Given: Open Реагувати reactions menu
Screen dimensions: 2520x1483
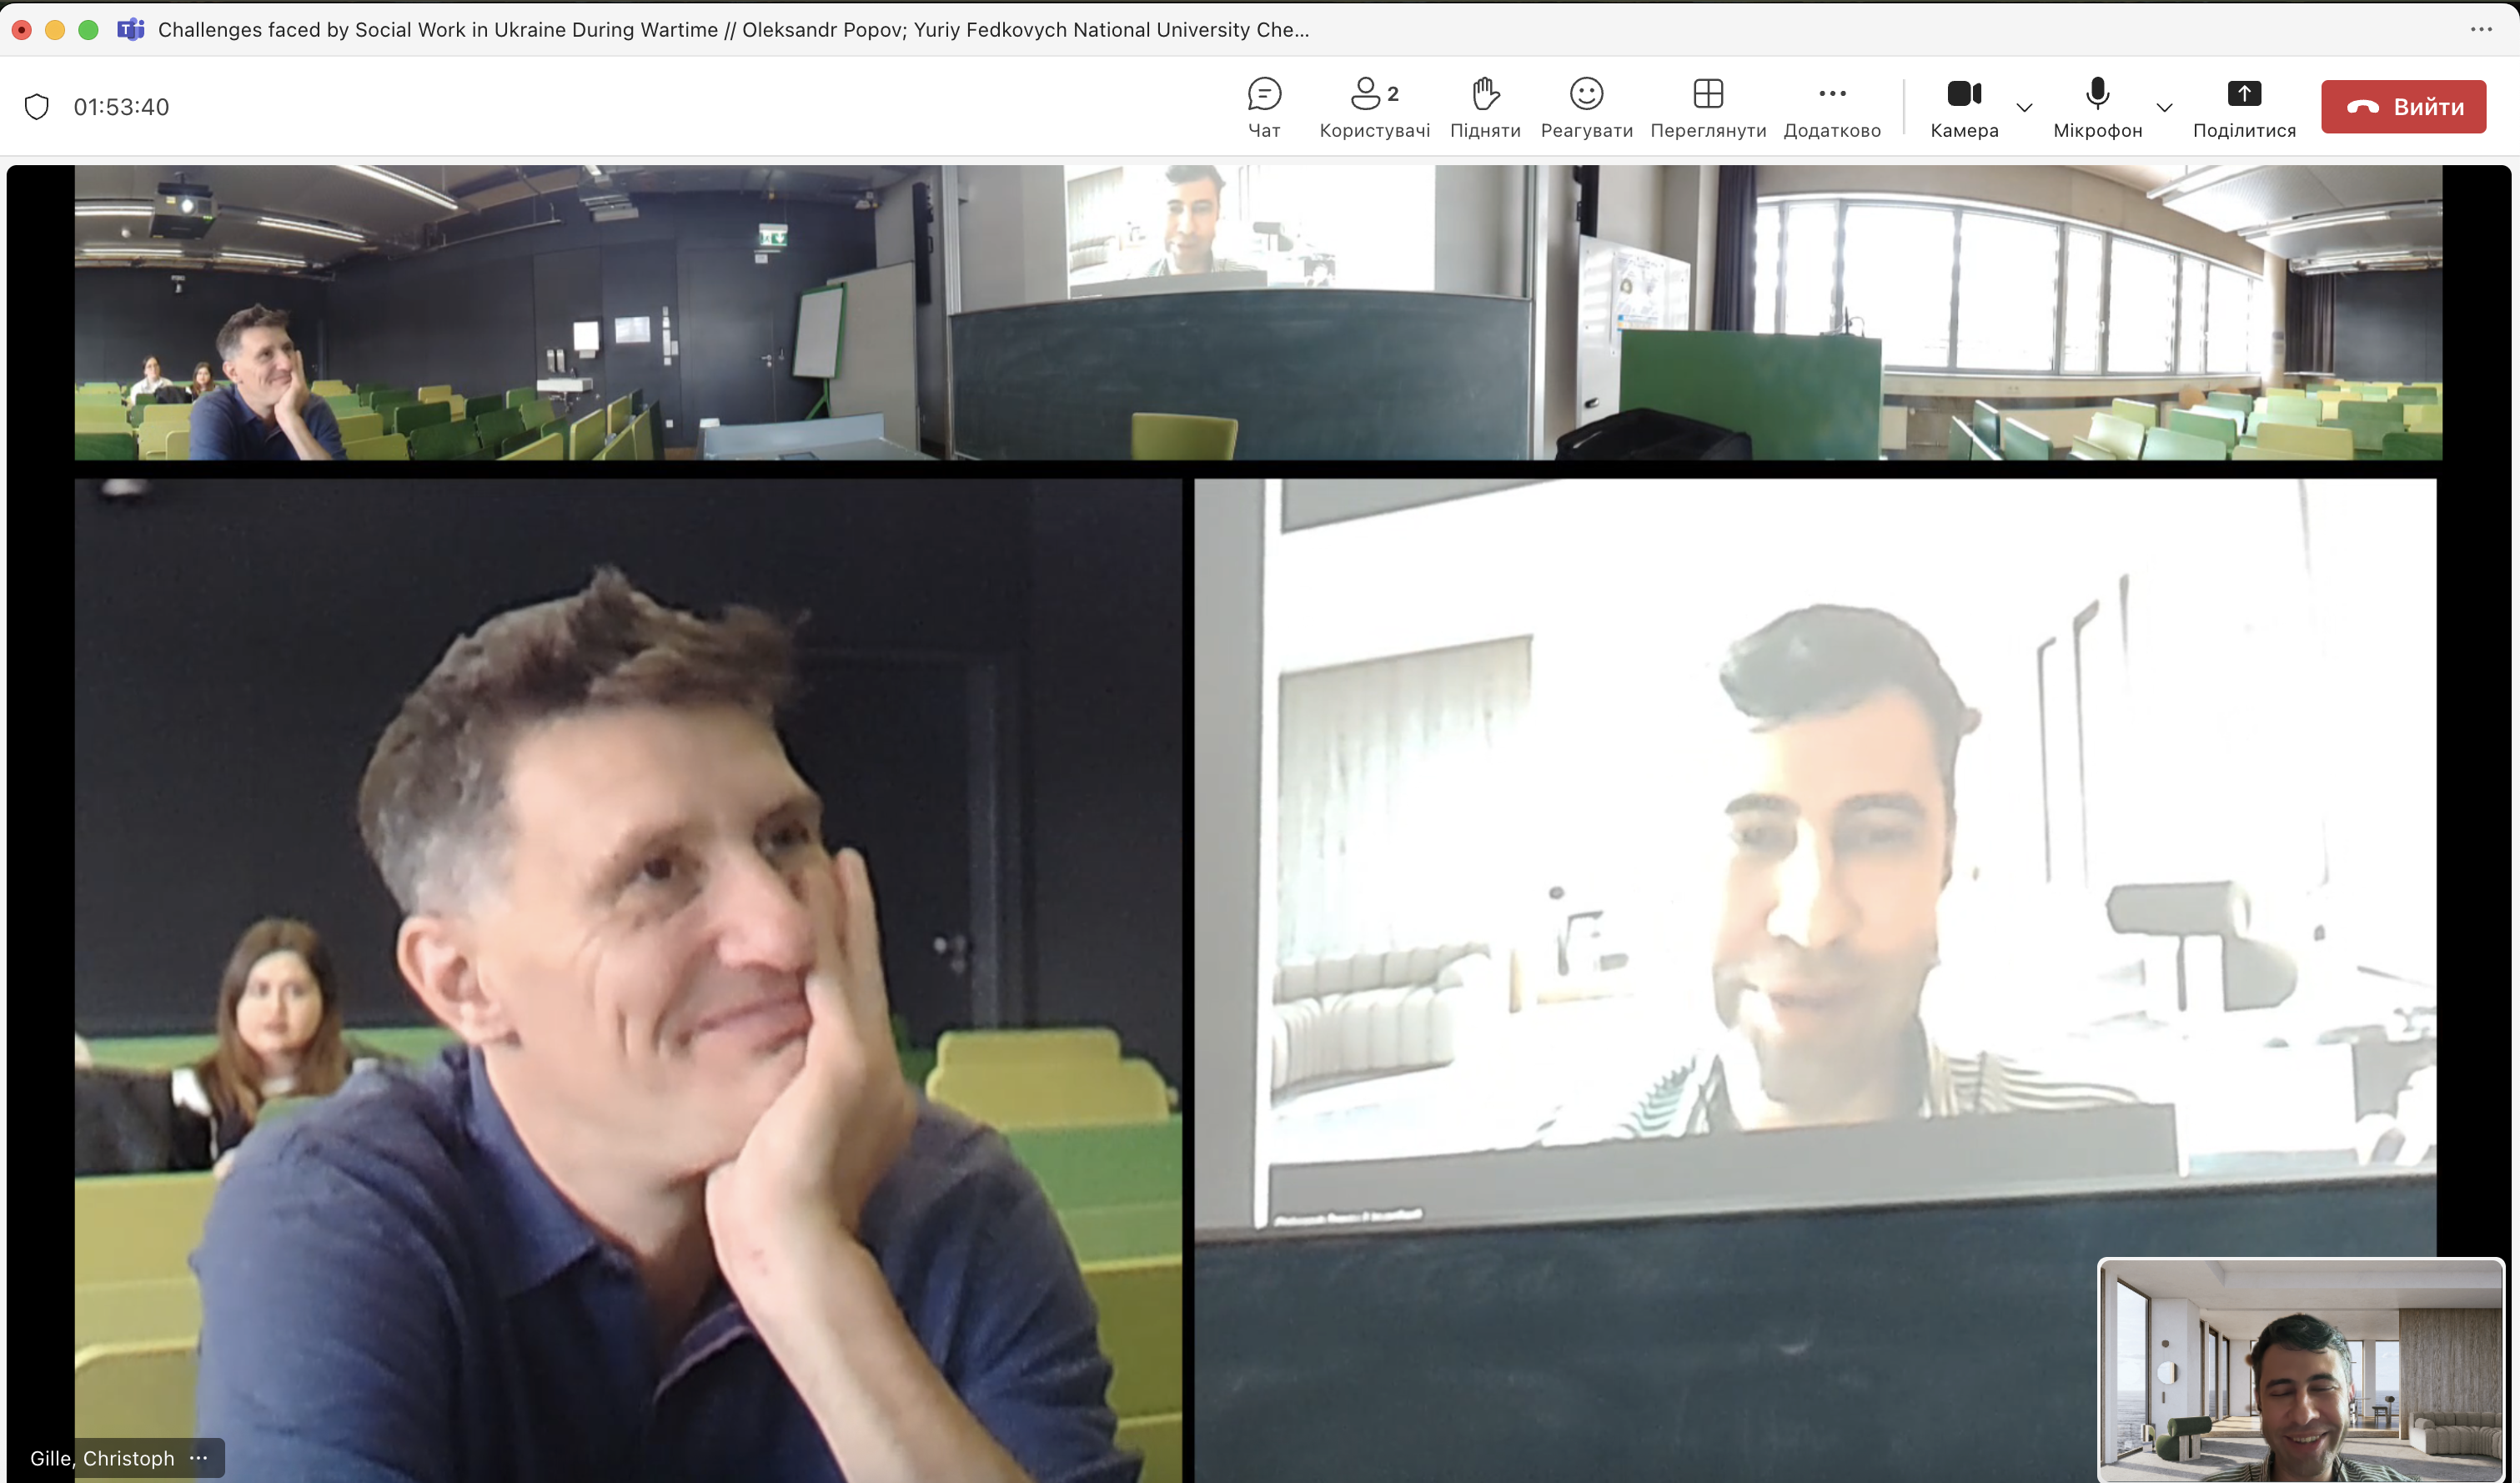Looking at the screenshot, I should (1586, 108).
